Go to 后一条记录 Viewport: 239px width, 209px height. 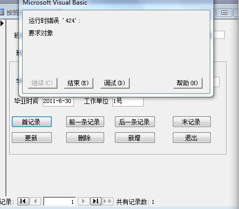tap(135, 122)
